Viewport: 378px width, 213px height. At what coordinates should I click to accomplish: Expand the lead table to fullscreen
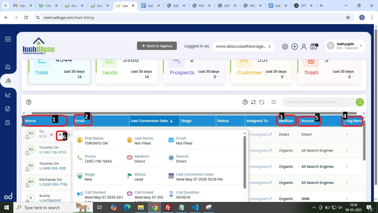(253, 102)
